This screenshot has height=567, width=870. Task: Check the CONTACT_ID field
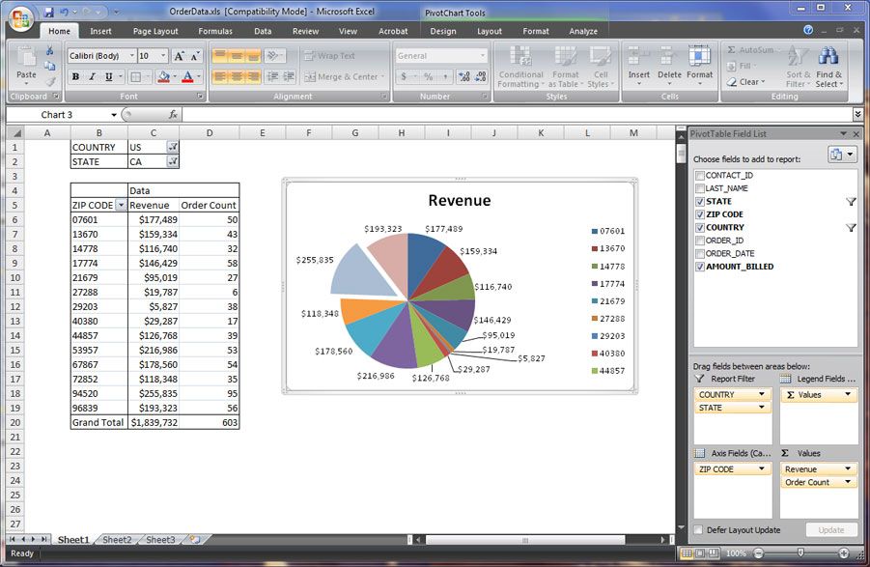pyautogui.click(x=700, y=175)
